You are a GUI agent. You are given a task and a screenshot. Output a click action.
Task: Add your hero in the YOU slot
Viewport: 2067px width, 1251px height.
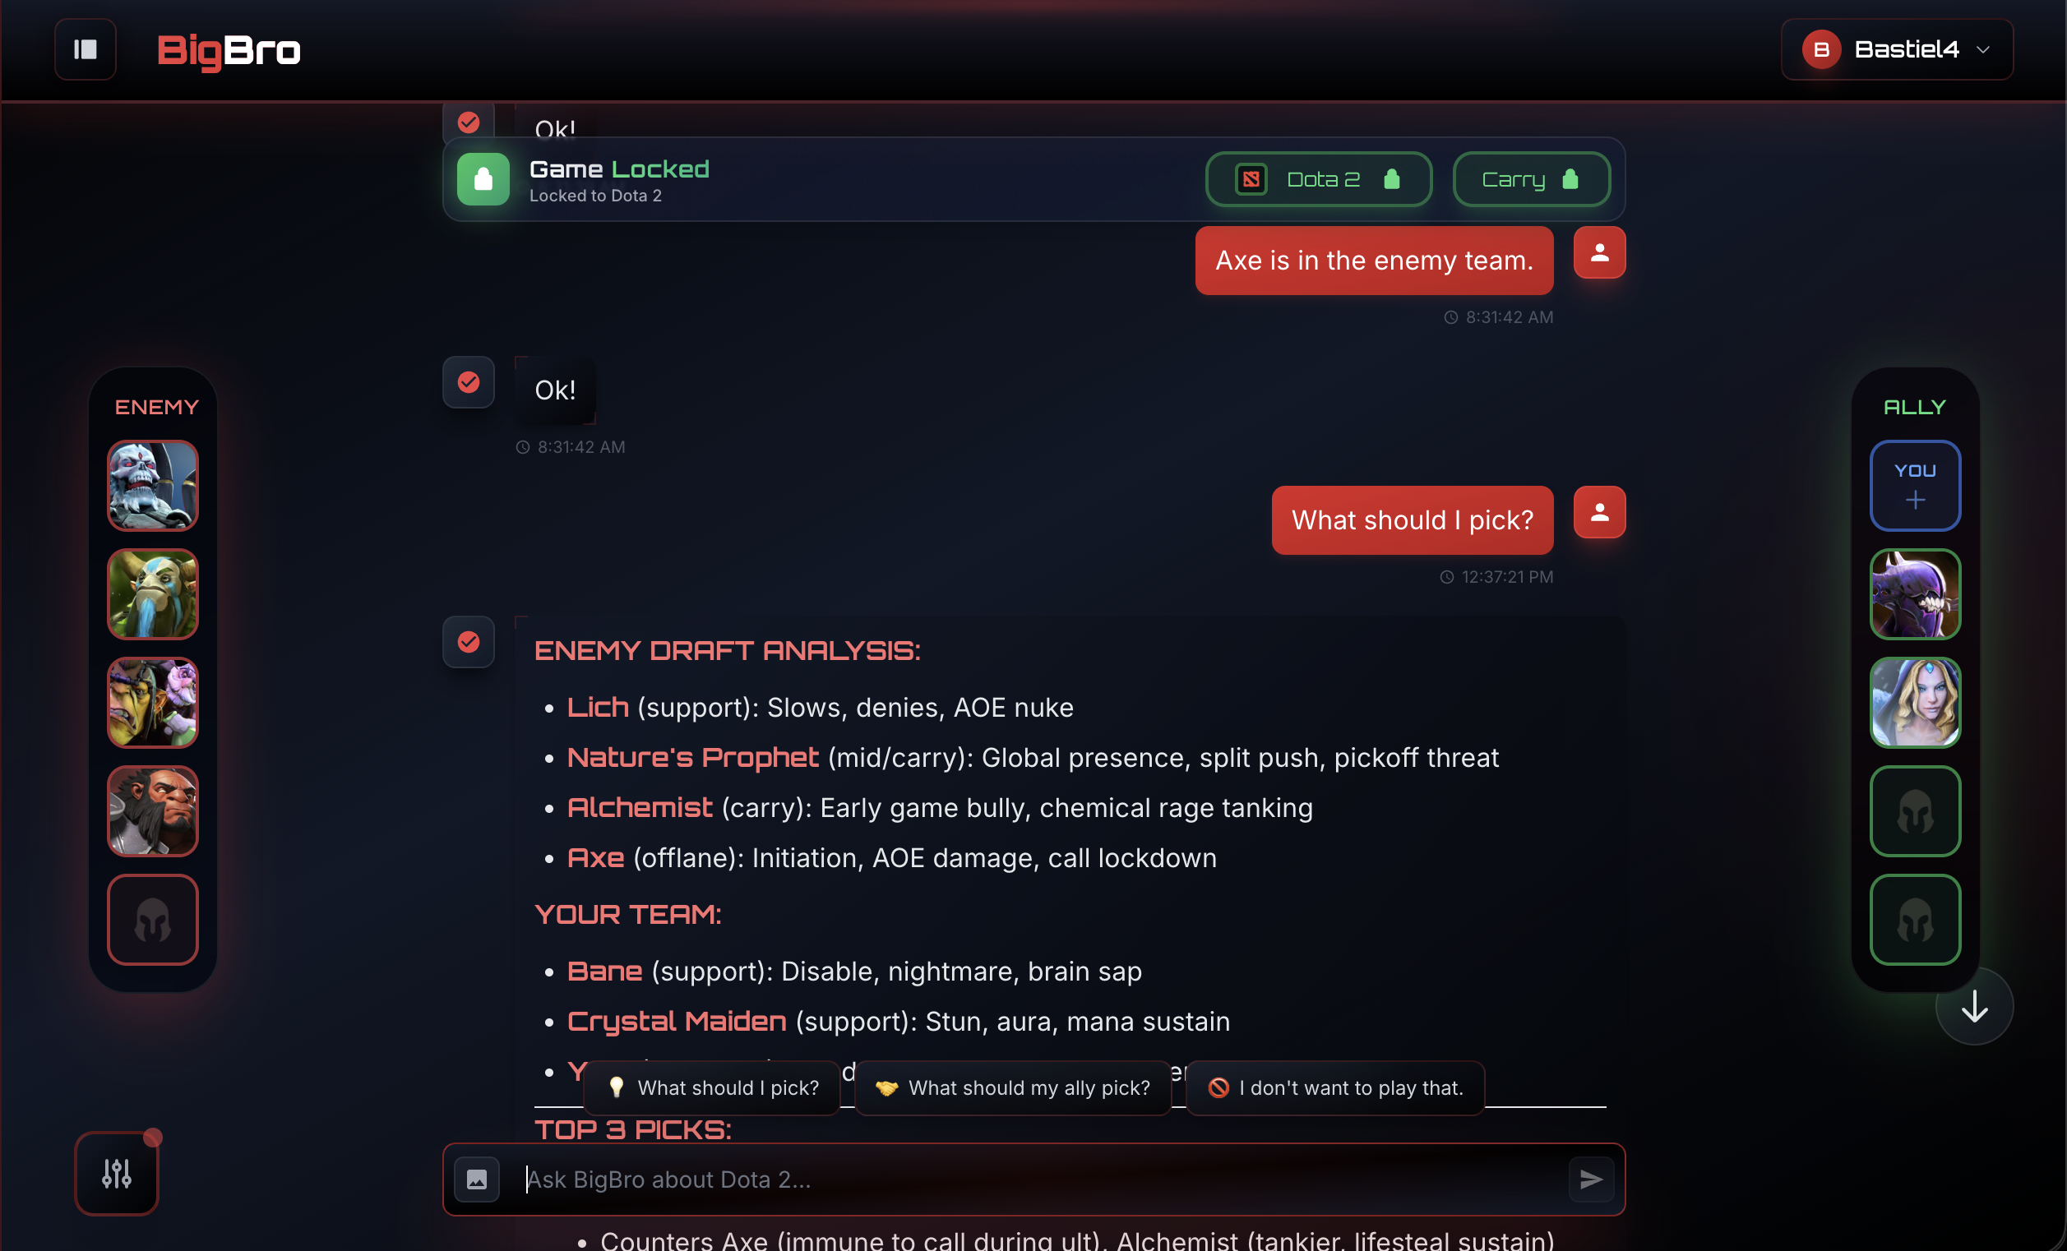point(1915,486)
